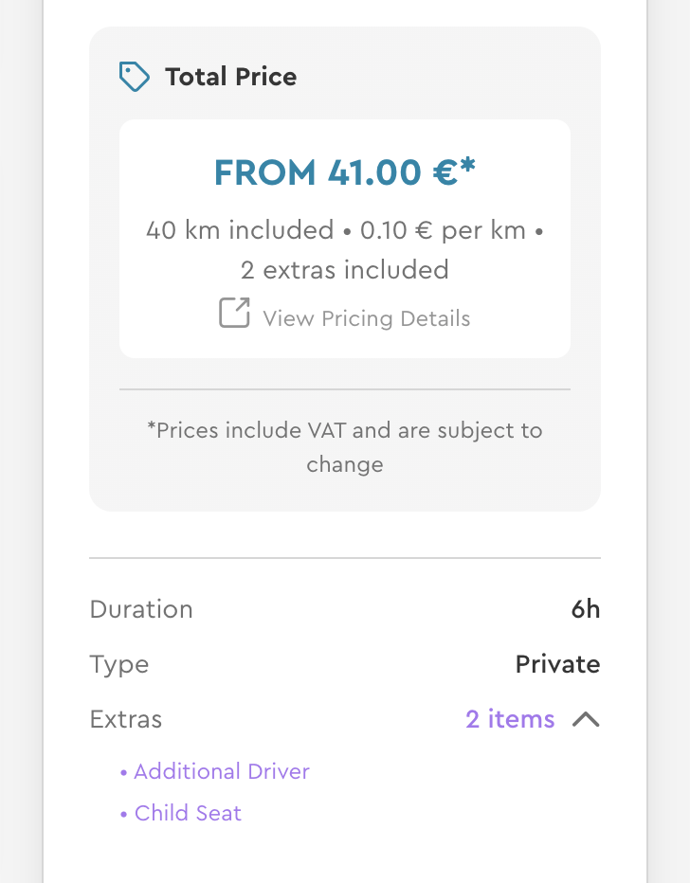Select the Additional Driver extra
Image resolution: width=690 pixels, height=883 pixels.
[222, 771]
